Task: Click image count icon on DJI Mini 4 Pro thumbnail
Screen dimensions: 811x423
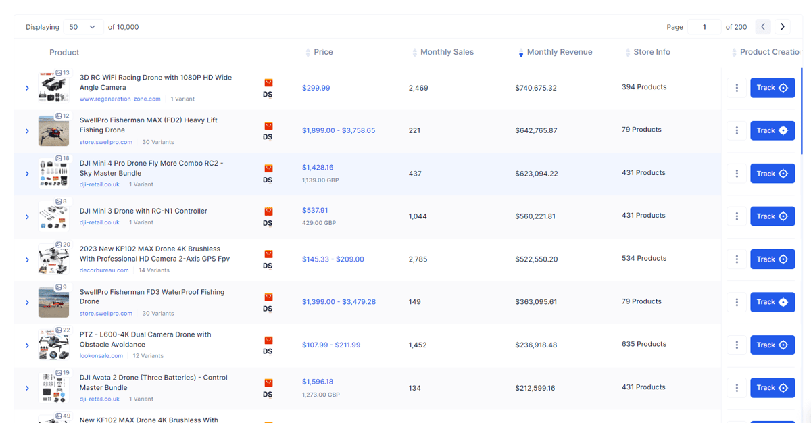Action: tap(59, 159)
